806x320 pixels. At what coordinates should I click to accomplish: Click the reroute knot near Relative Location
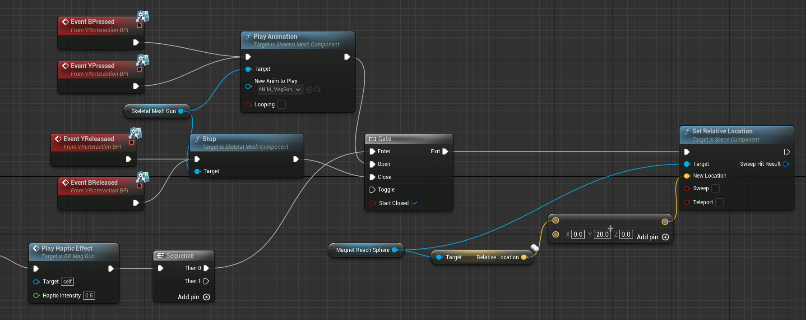[535, 247]
